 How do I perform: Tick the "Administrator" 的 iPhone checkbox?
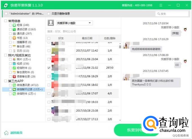(x=6, y=13)
